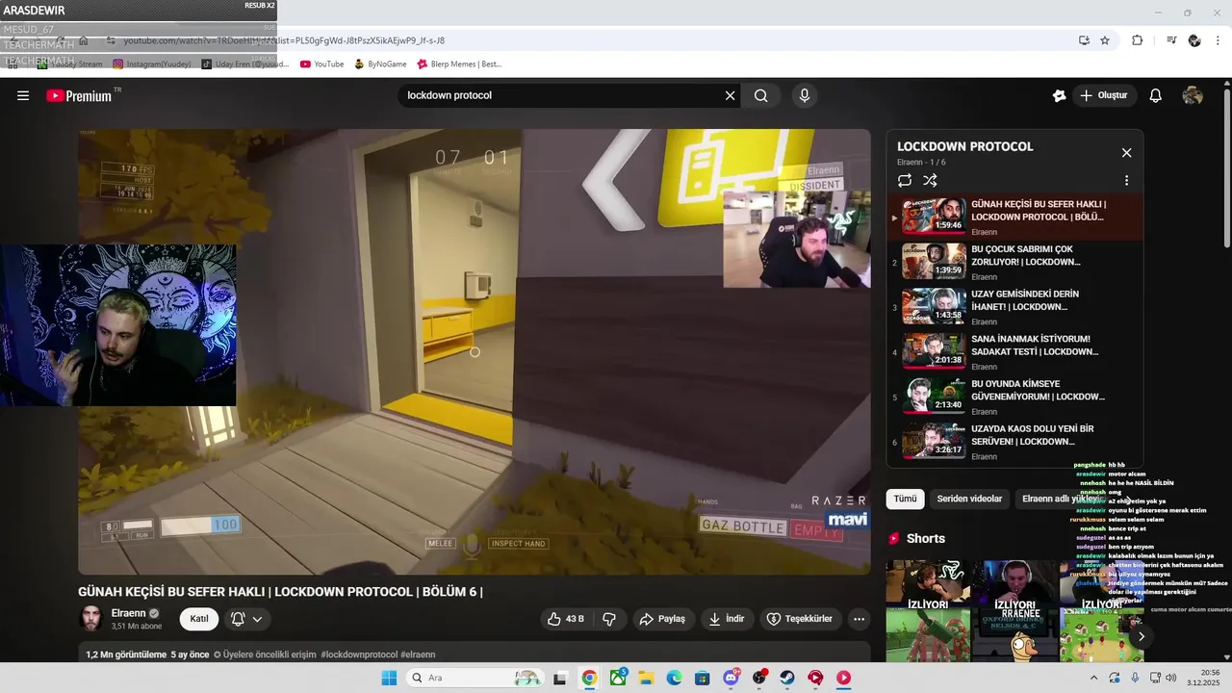
Task: Click the Oluştur create button
Action: [1105, 95]
